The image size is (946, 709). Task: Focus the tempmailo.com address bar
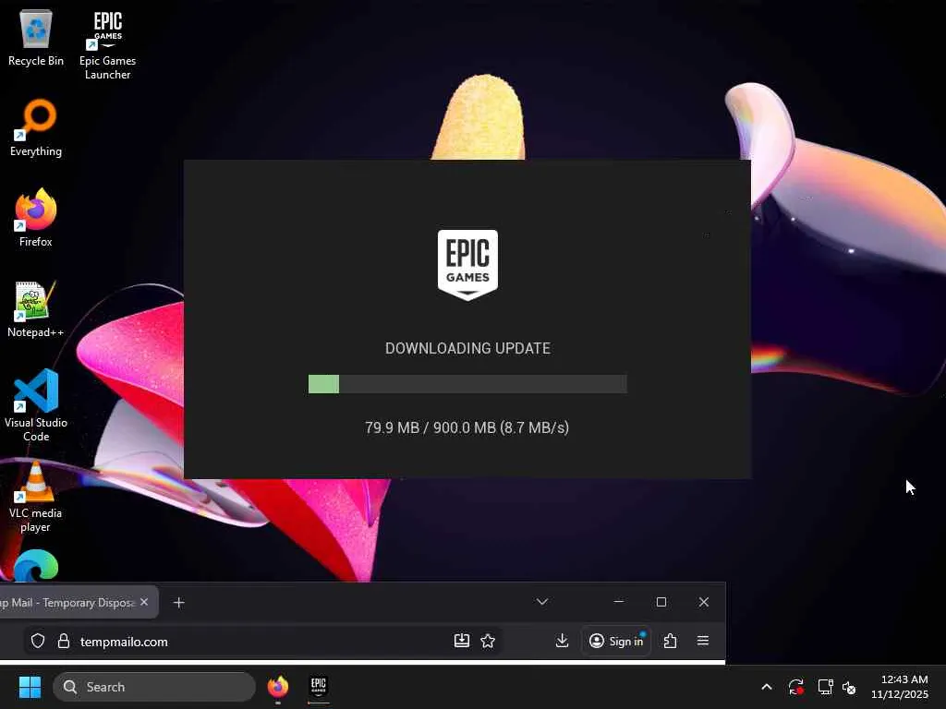pos(263,641)
